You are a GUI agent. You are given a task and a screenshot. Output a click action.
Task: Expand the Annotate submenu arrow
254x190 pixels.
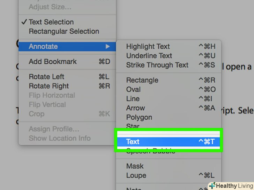[x=108, y=46]
